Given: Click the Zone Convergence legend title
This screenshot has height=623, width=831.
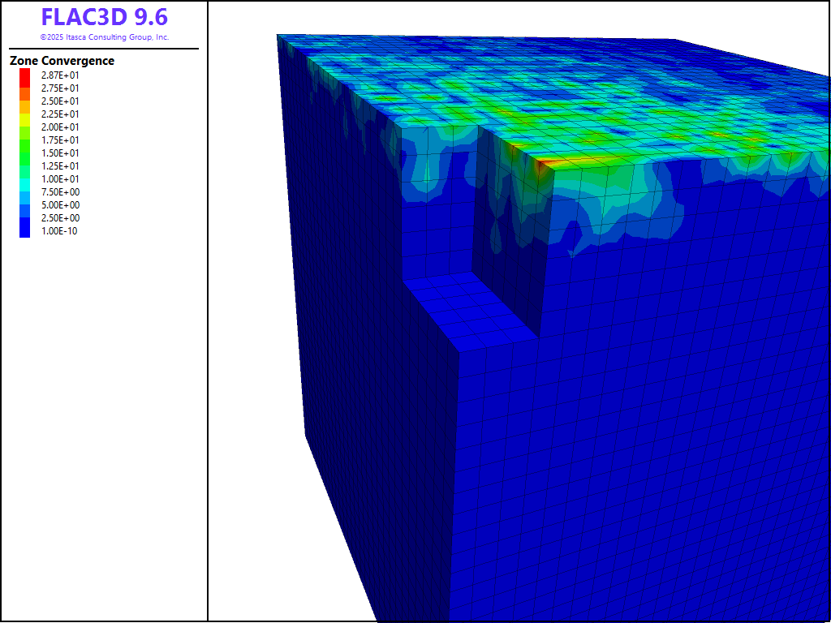Looking at the screenshot, I should point(62,61).
